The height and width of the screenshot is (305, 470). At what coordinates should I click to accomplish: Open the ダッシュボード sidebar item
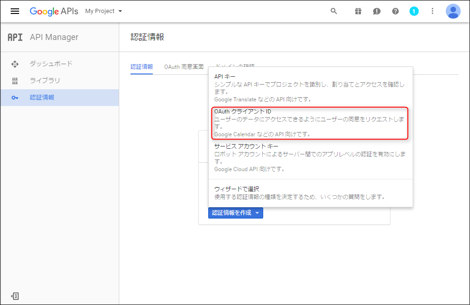coord(60,64)
